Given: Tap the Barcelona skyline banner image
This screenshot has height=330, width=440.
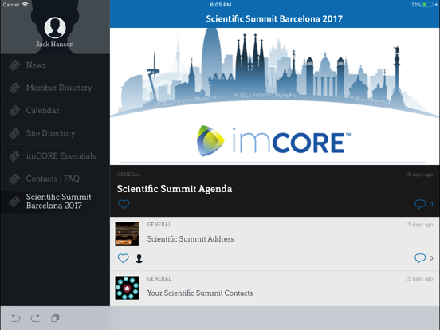Looking at the screenshot, I should pos(275,73).
